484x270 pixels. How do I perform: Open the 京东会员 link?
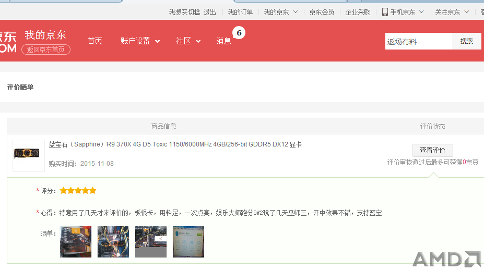(322, 12)
